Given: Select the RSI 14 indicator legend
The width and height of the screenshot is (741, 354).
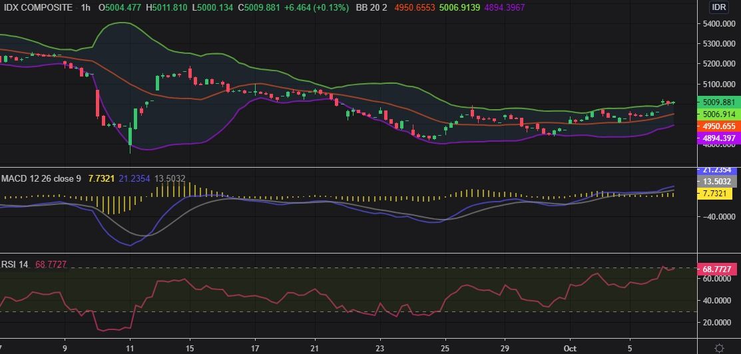Looking at the screenshot, I should [x=15, y=265].
